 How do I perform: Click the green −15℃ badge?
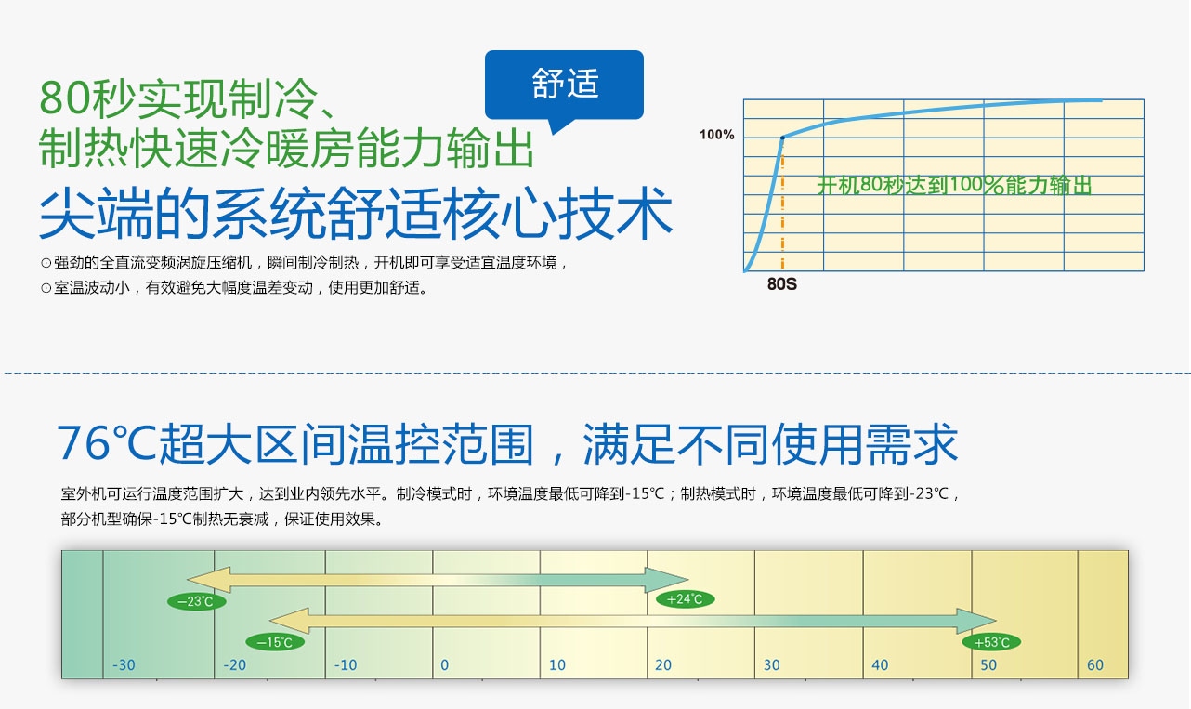(274, 642)
